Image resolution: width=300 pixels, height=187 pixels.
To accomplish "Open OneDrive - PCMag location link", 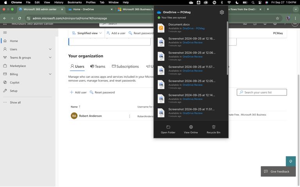I will click(x=193, y=28).
